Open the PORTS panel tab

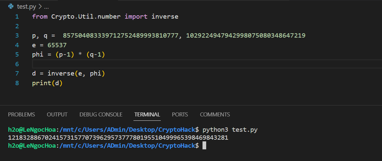[180, 114]
